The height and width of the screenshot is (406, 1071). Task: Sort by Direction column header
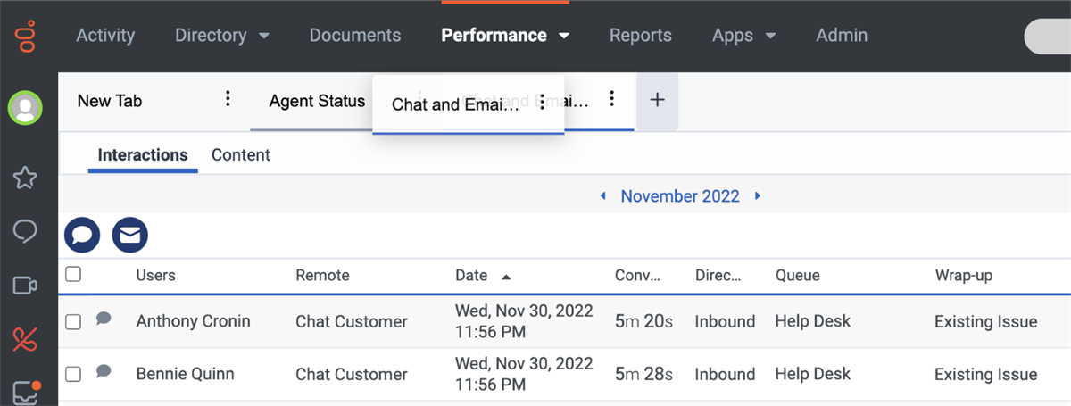pyautogui.click(x=718, y=276)
